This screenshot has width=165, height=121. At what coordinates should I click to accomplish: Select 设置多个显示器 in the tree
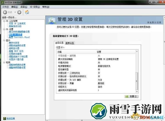16,59
